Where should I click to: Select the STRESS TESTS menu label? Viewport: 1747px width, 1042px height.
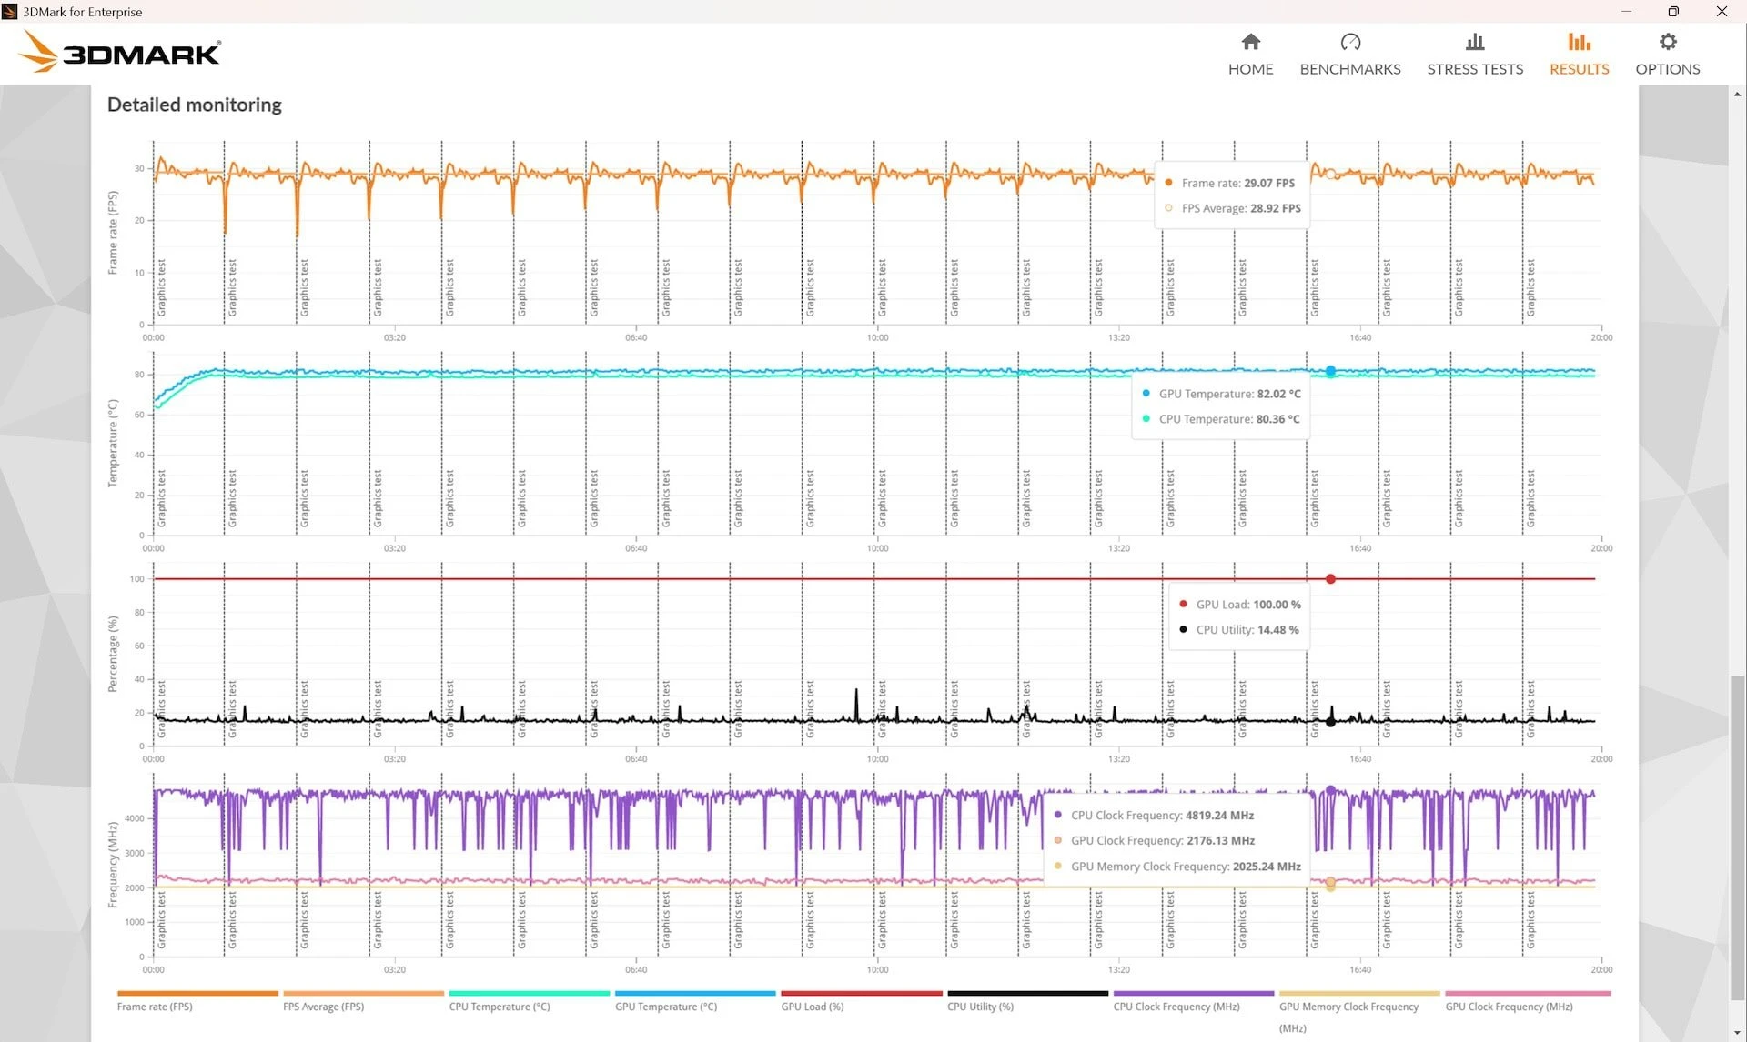[x=1475, y=69]
